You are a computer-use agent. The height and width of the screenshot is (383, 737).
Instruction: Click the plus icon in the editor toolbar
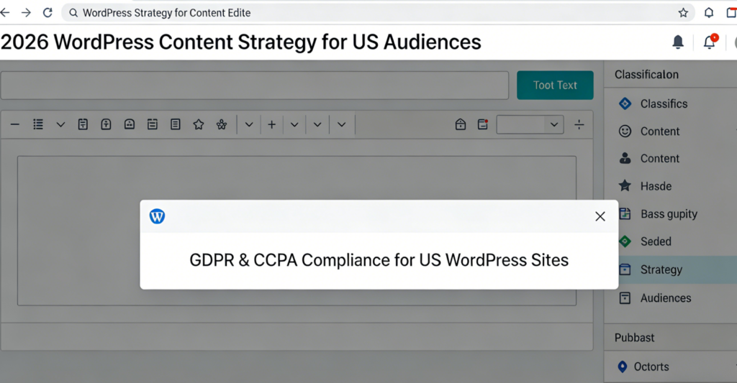coord(271,124)
